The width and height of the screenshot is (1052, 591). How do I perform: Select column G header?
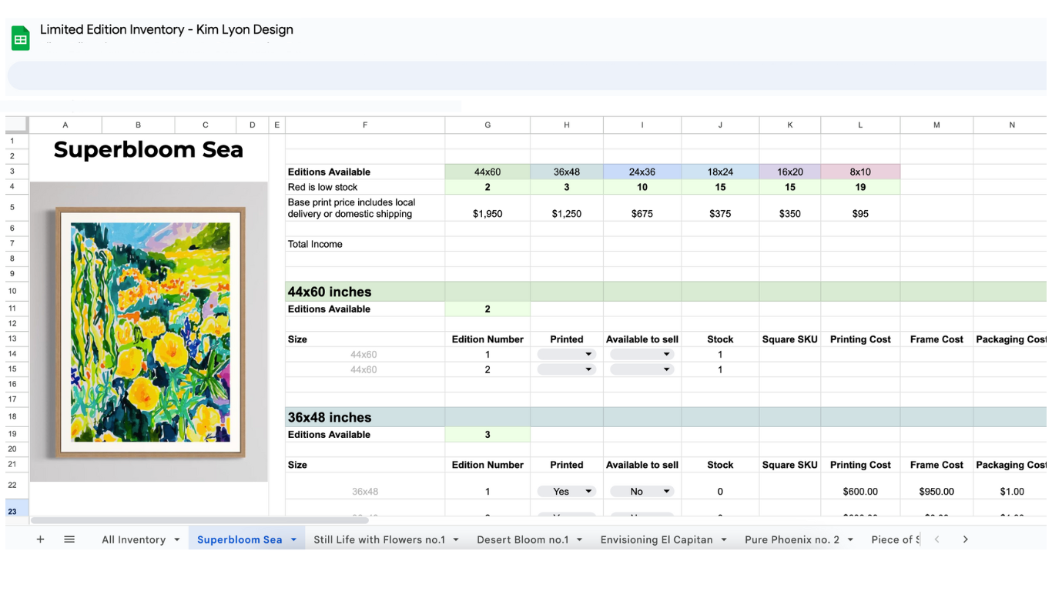[x=487, y=125]
